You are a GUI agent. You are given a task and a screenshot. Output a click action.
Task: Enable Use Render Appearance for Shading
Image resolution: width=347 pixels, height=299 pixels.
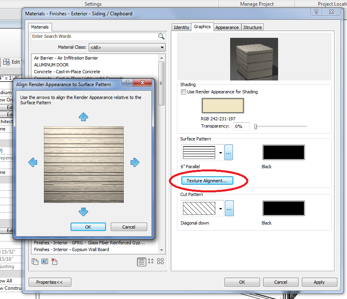point(183,92)
